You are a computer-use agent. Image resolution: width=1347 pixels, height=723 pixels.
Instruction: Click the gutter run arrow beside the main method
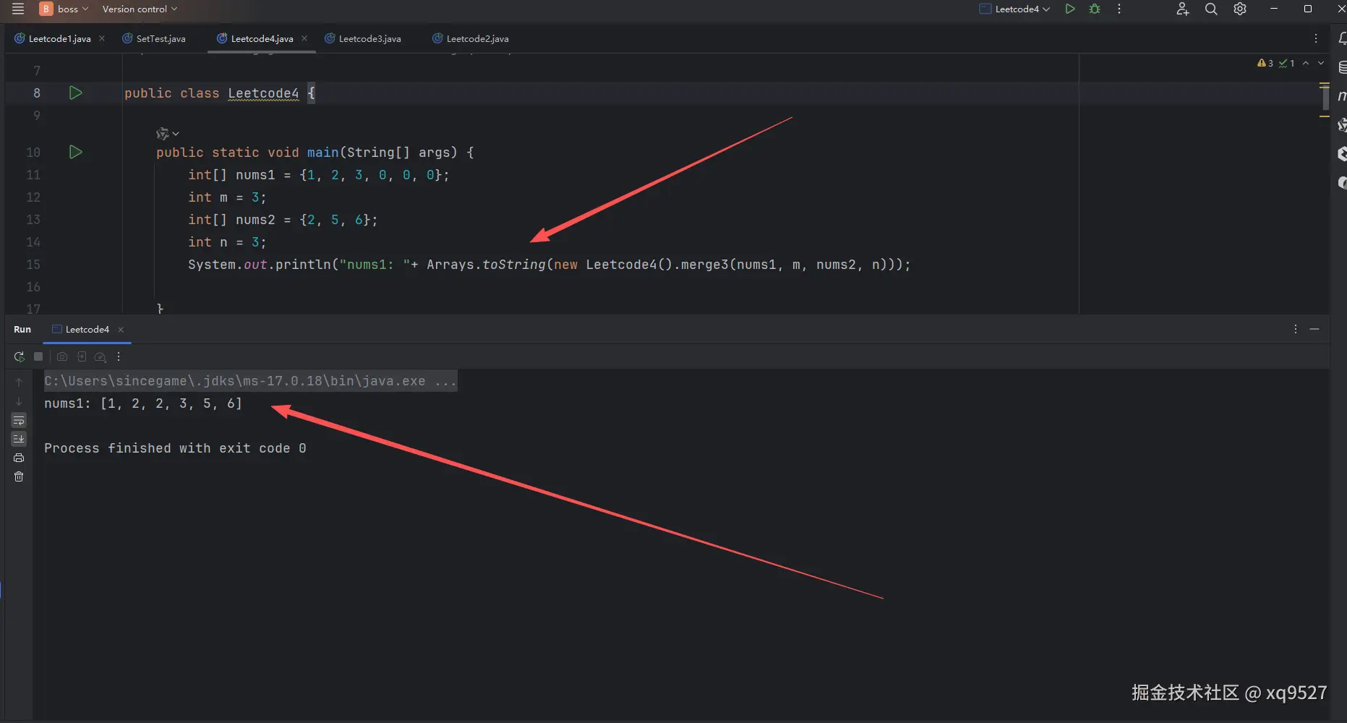pos(75,152)
